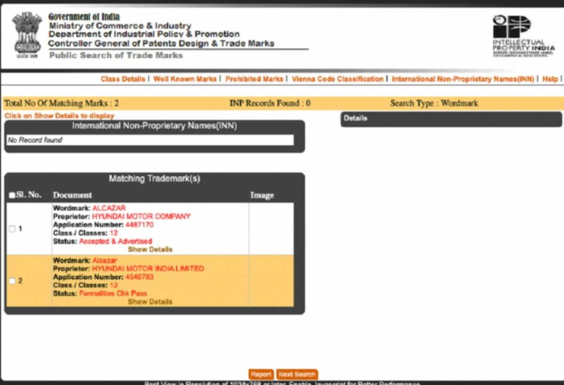564x385 pixels.
Task: Open the Class Details link
Action: 123,79
